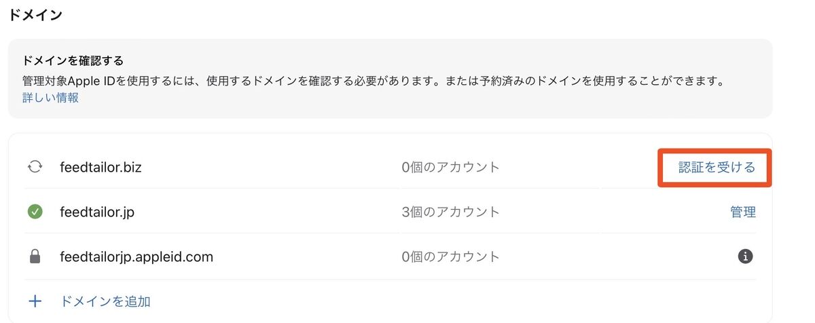Click the red highlight frame around 認証を受ける

pyautogui.click(x=715, y=168)
